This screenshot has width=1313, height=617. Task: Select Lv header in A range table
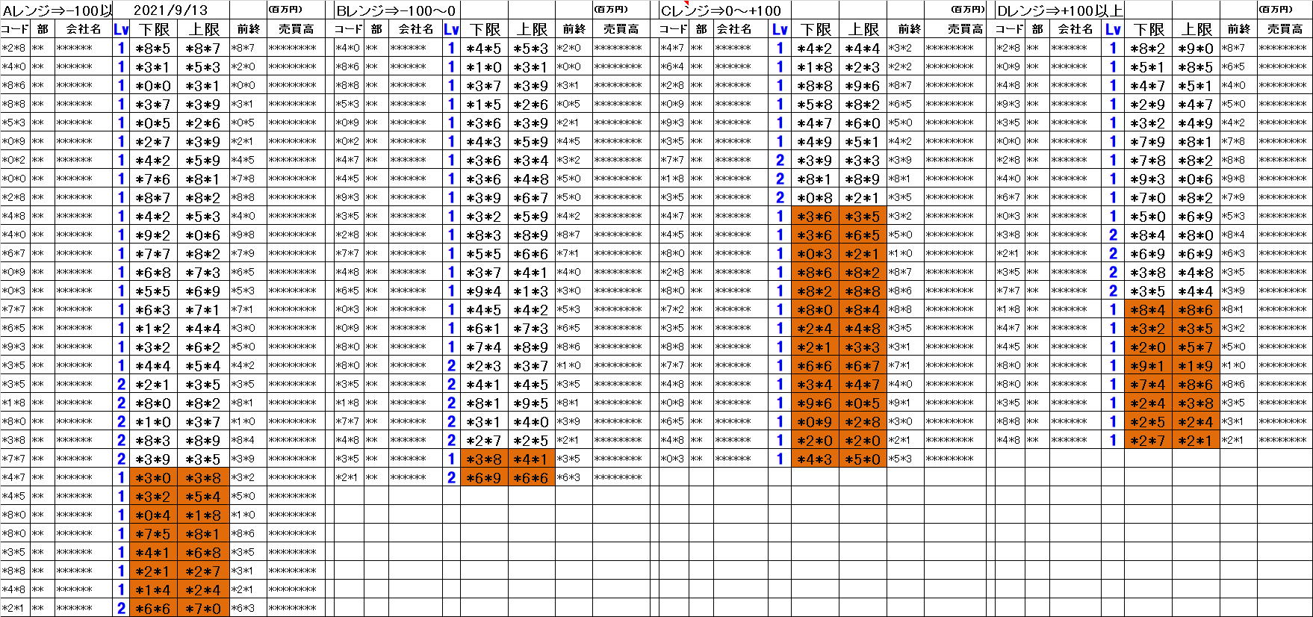(x=121, y=29)
